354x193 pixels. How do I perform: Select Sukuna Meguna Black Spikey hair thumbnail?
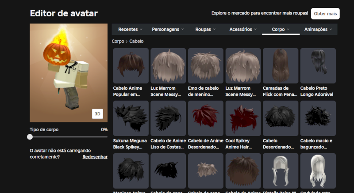pyautogui.click(x=131, y=118)
